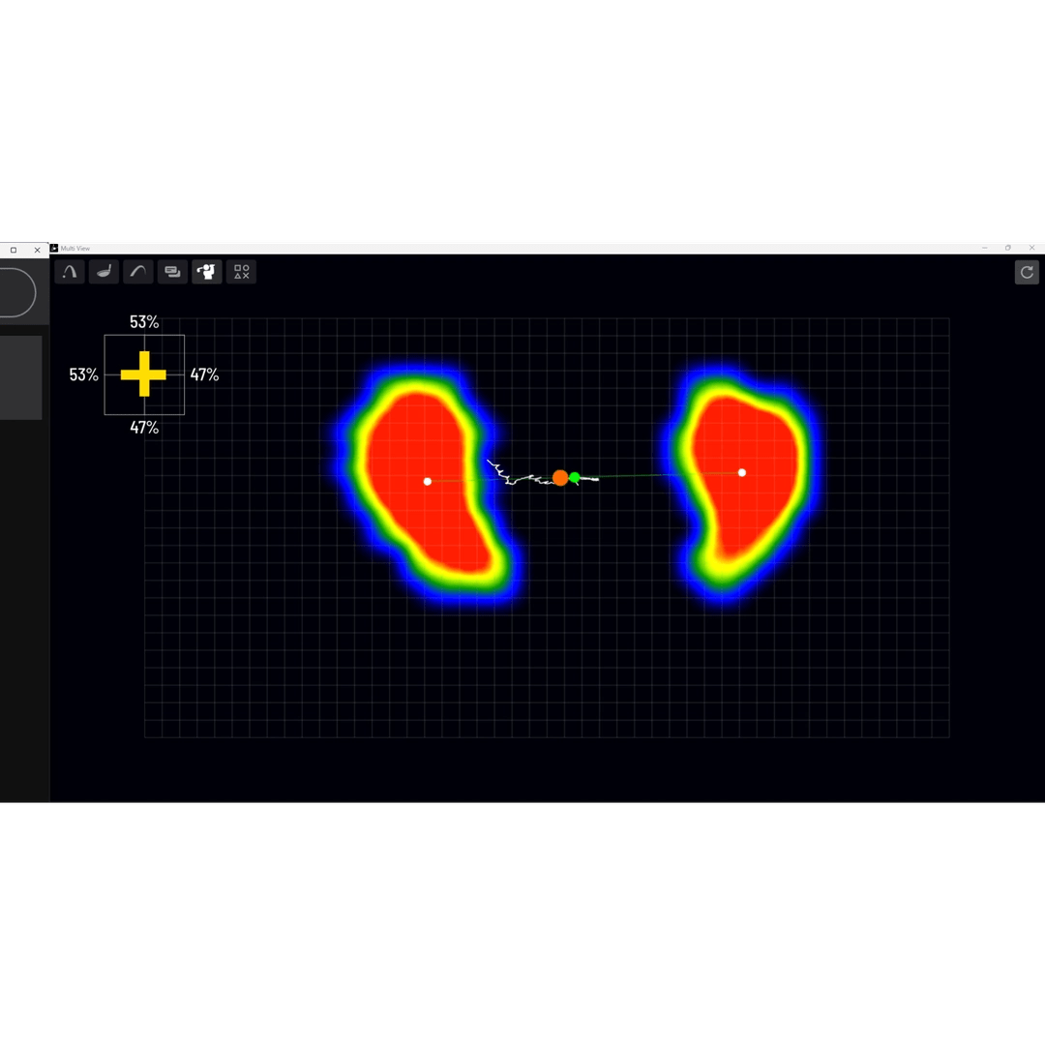This screenshot has width=1045, height=1045.
Task: Maximize the Multi View window
Action: pos(1007,249)
